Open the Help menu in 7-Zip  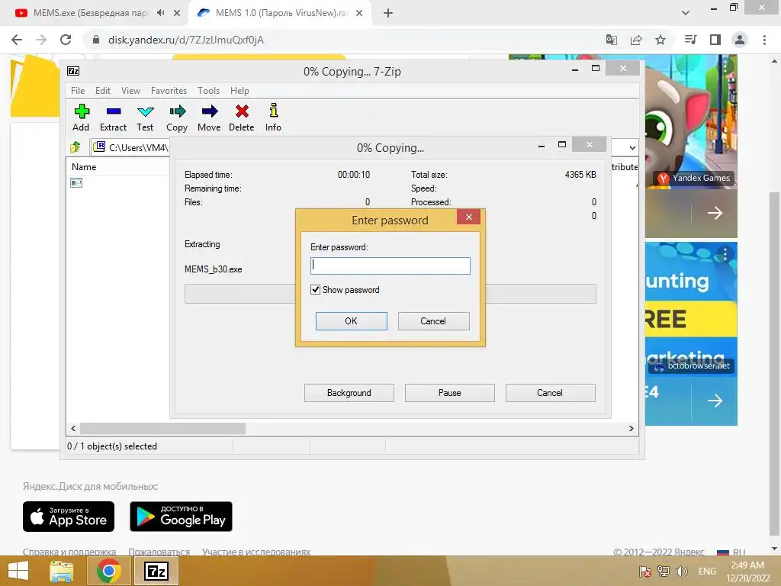coord(239,91)
